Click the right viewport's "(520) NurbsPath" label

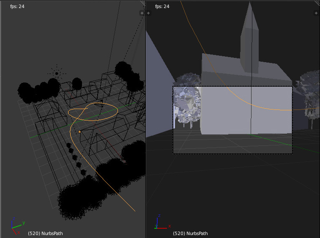coord(190,233)
